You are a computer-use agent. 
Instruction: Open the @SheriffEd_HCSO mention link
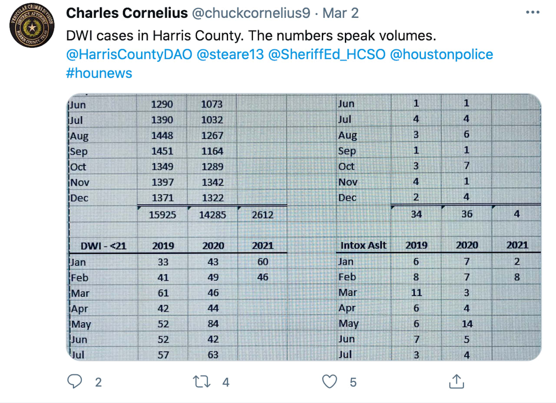[x=327, y=55]
